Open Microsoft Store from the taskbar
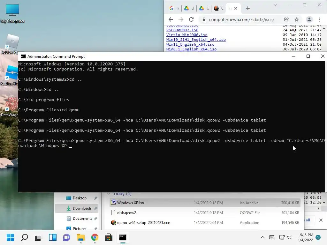 tap(109, 237)
